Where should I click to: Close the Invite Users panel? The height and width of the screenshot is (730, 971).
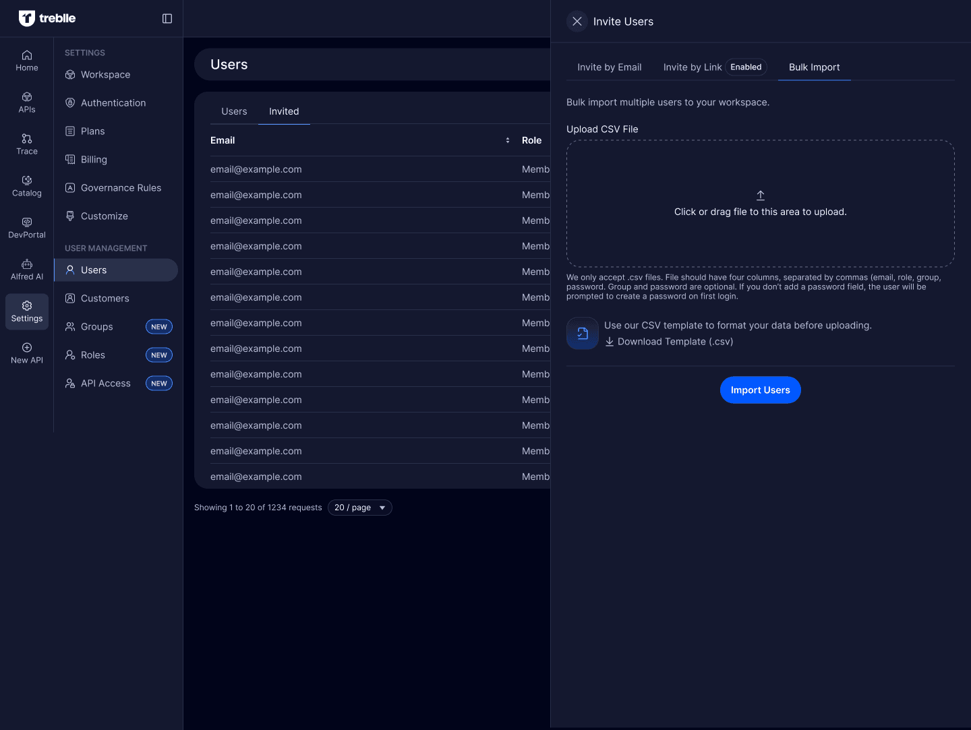point(577,22)
